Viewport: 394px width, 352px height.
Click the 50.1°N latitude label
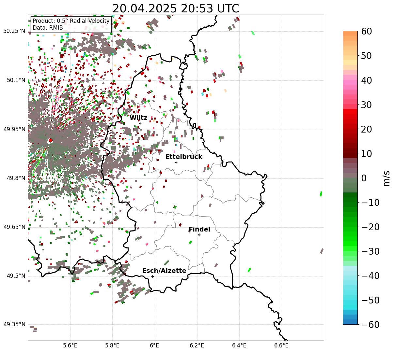tap(15, 80)
